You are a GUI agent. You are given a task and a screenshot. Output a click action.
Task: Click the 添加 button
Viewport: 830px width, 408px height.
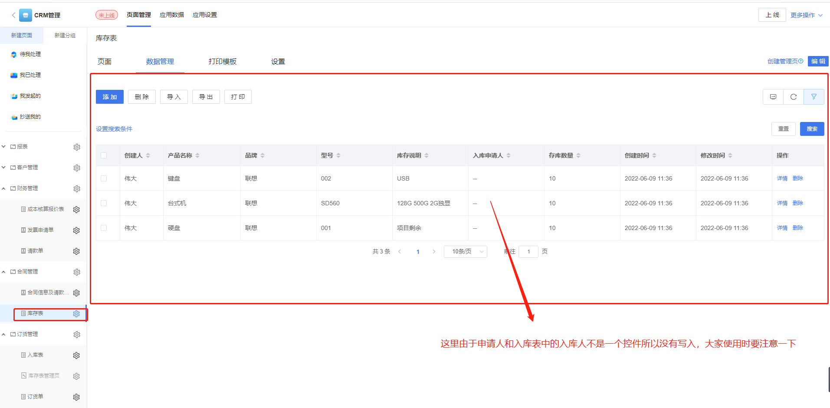[110, 97]
